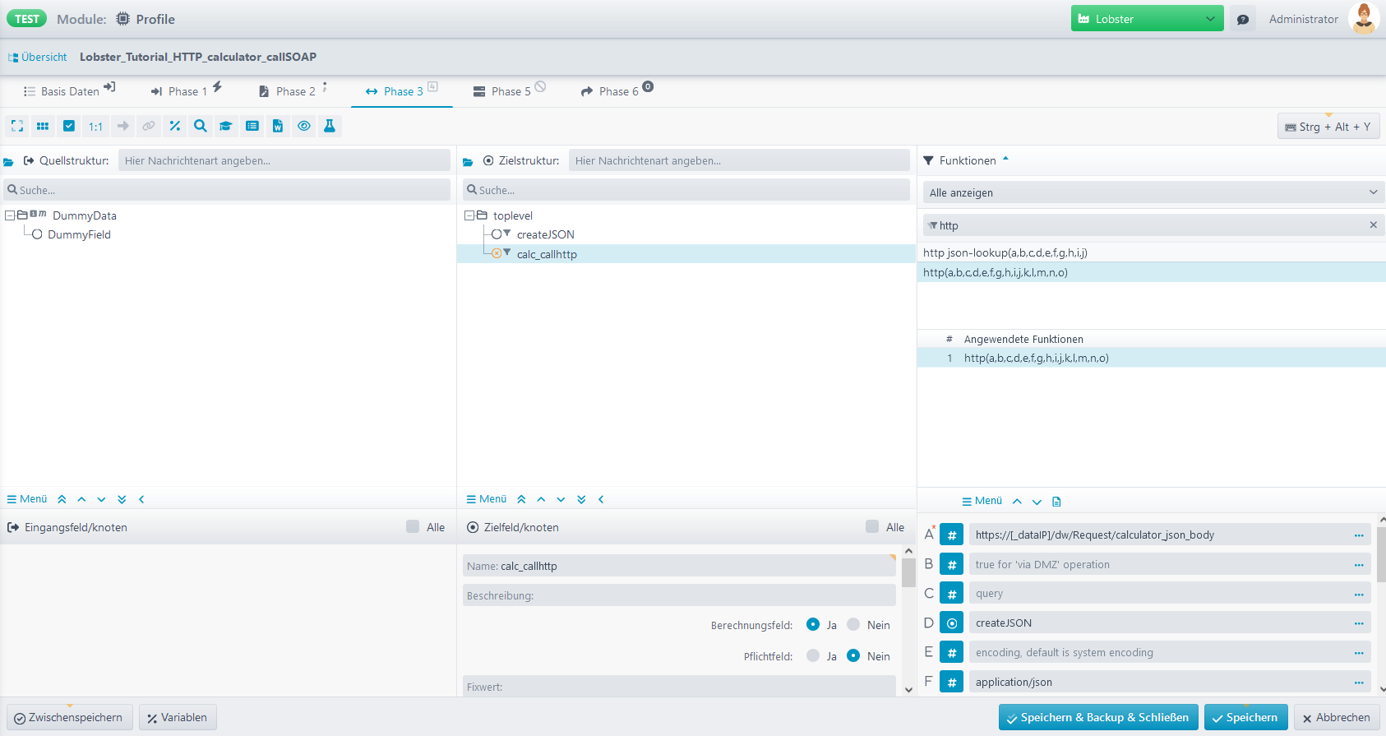The image size is (1386, 736).
Task: Click the magnifier search icon in toolbar
Action: point(200,126)
